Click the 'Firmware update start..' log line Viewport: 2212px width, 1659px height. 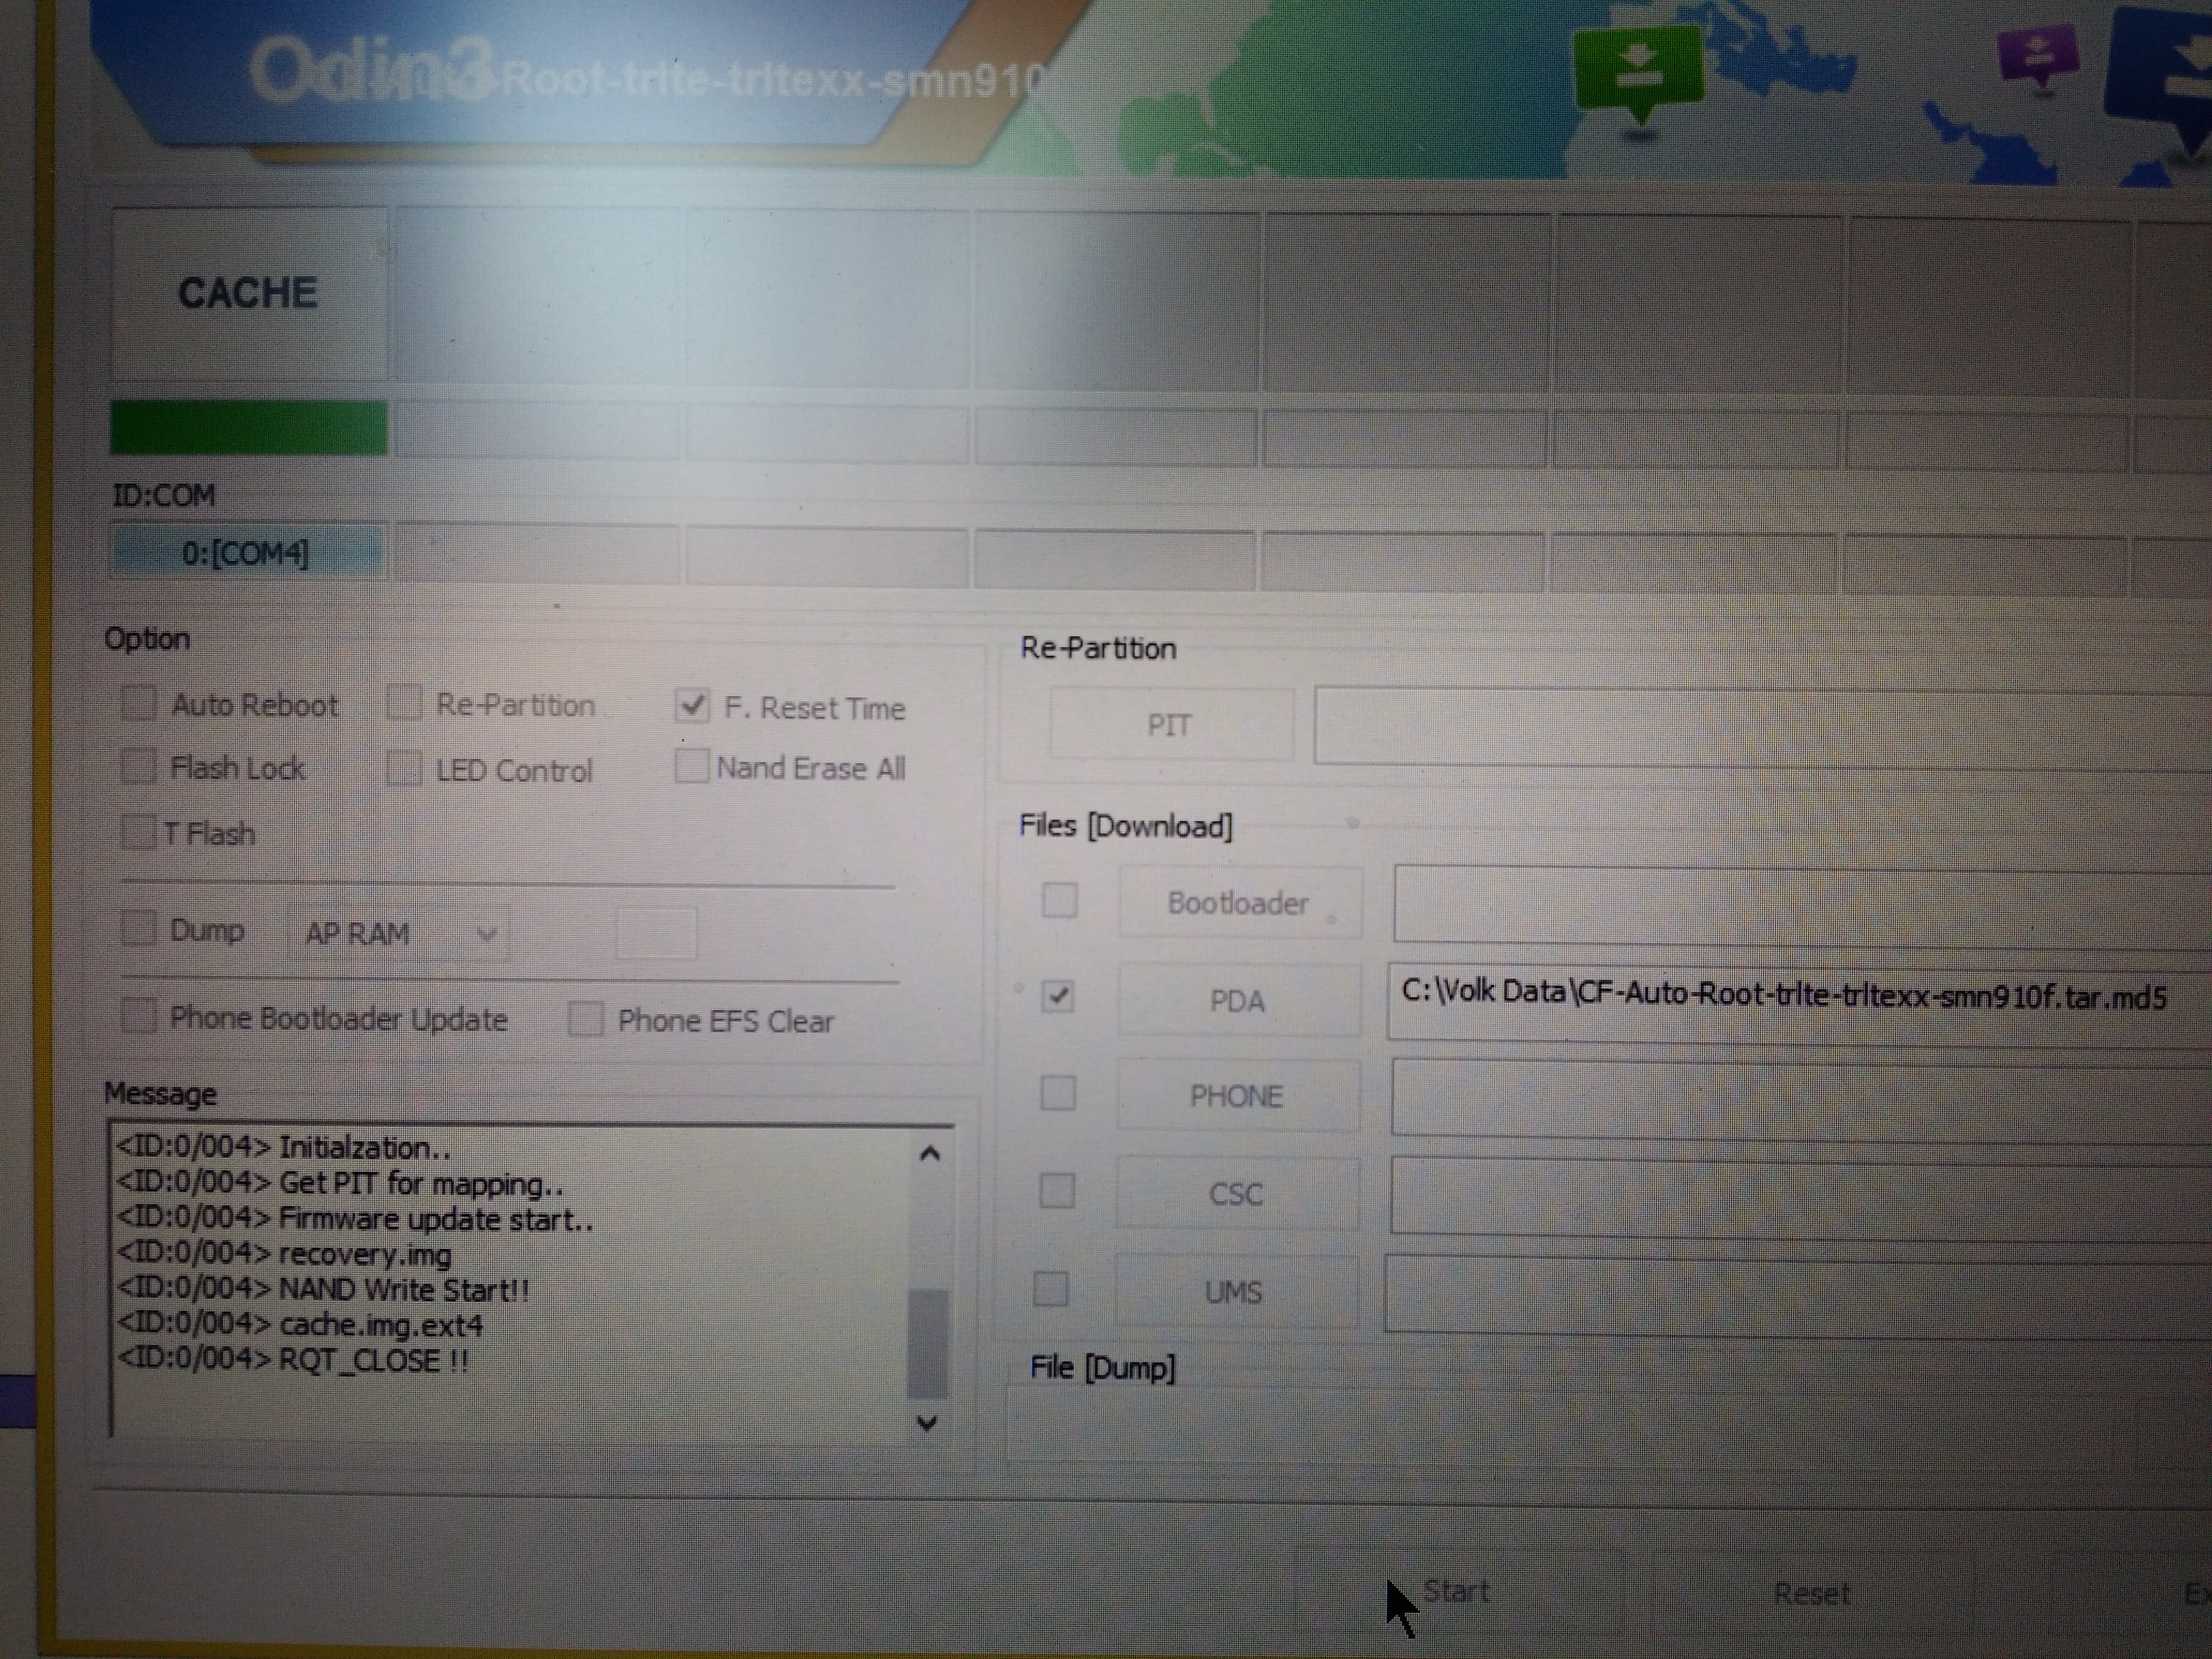pyautogui.click(x=356, y=1219)
